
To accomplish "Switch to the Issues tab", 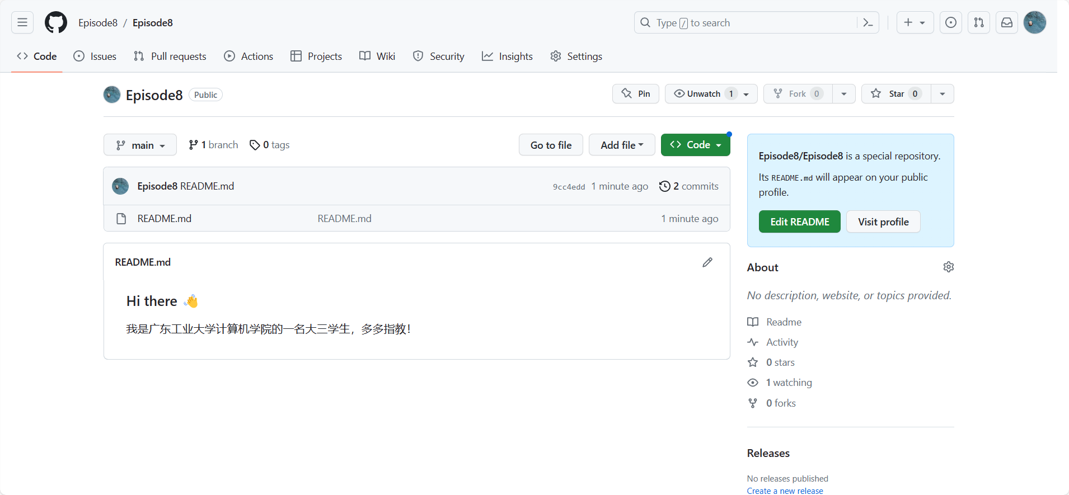I will coord(95,56).
